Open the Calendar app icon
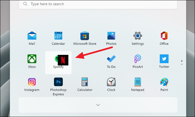The height and width of the screenshot is (117, 195). 58,36
